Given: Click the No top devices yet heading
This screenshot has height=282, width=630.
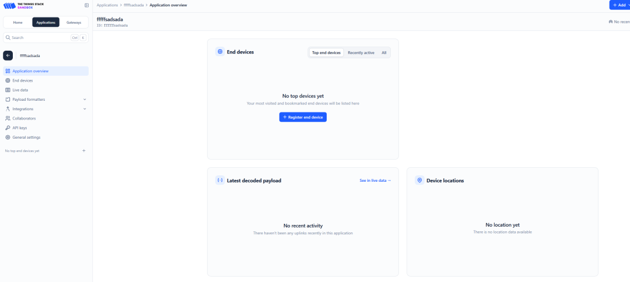Looking at the screenshot, I should [303, 96].
